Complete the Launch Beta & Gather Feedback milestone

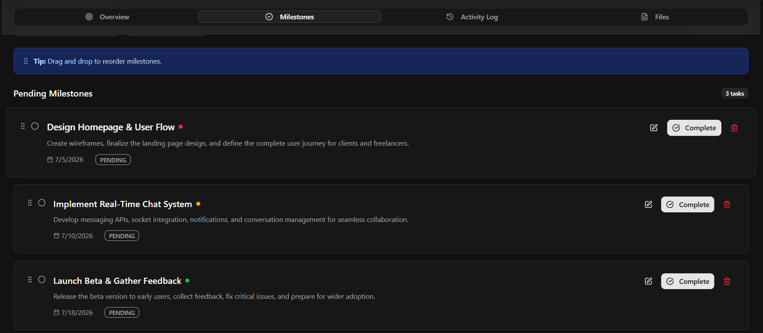[687, 281]
